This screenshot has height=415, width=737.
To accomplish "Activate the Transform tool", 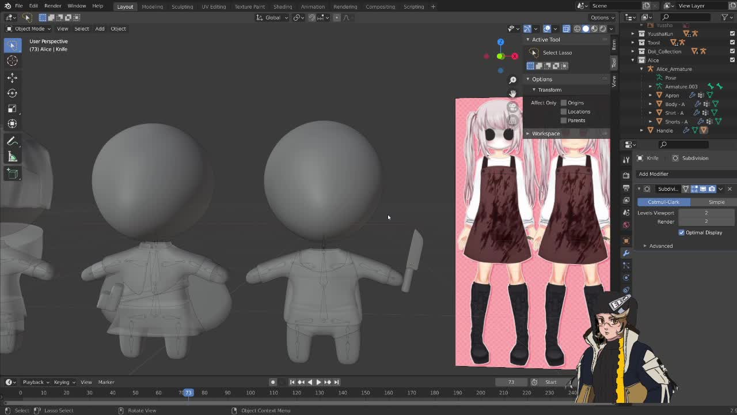I will 12,124.
